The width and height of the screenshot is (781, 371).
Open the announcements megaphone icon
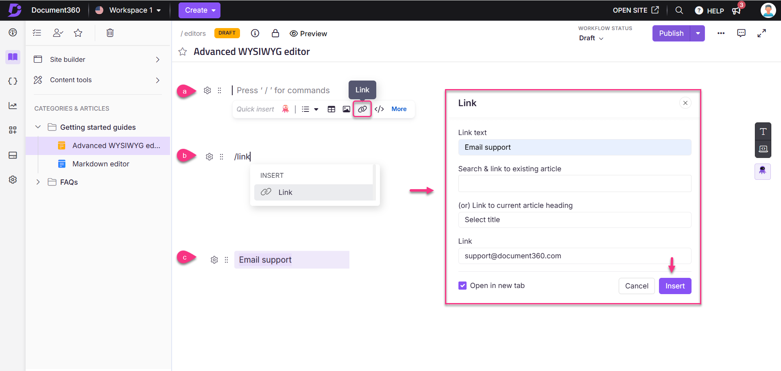(737, 11)
